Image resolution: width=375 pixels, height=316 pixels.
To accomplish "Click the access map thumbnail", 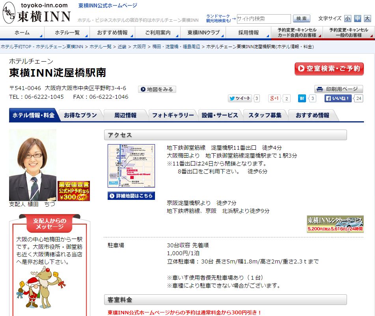I will tap(131, 166).
